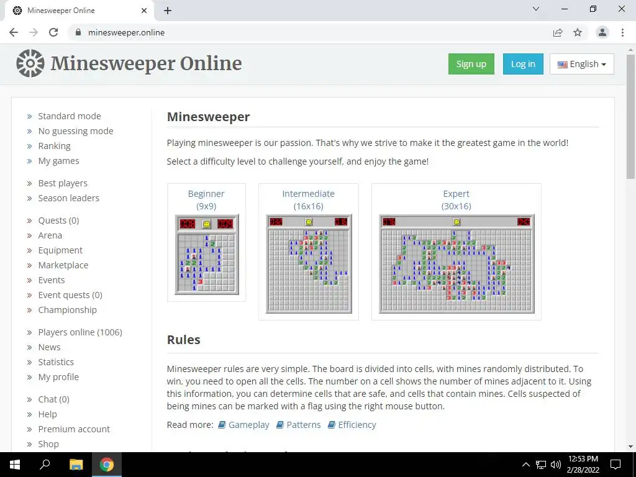
Task: Open Ranking in the sidebar
Action: click(55, 146)
